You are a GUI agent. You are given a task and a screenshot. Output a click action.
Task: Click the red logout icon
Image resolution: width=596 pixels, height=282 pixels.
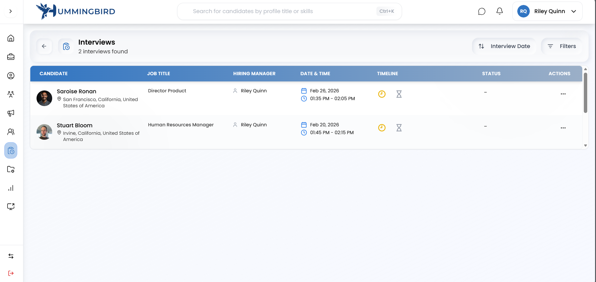click(11, 273)
